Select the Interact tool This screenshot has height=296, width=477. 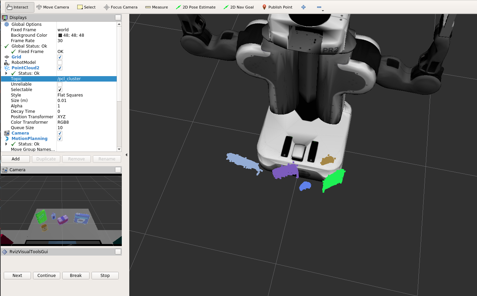pos(19,7)
